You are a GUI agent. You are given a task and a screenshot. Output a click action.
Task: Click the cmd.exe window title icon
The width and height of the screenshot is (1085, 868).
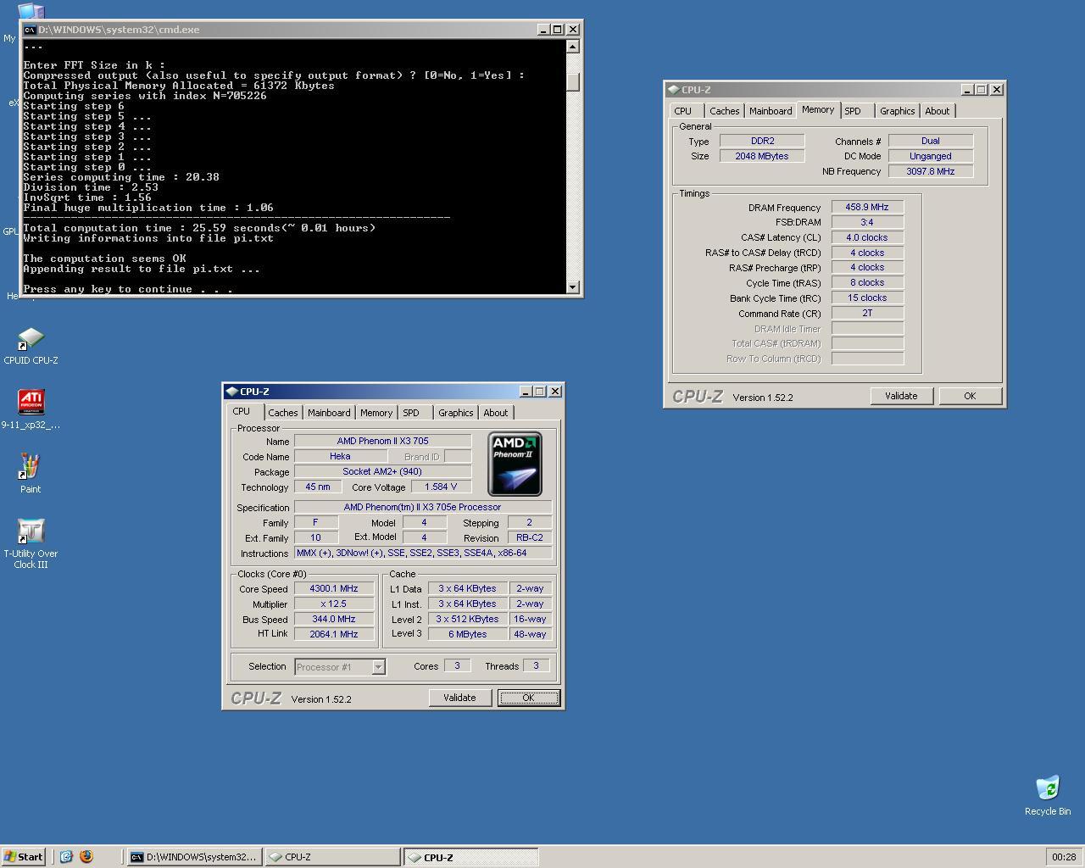click(x=30, y=30)
